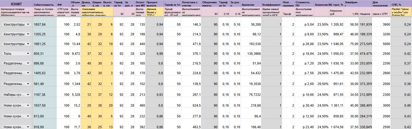Select the Логистика МП column header

tap(140, 4)
